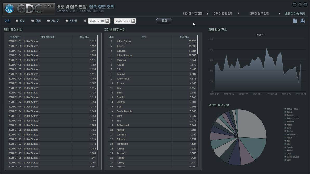This screenshot has width=310, height=174.
Task: Click the 최대 접속 국가 column header
Action: click(x=47, y=37)
